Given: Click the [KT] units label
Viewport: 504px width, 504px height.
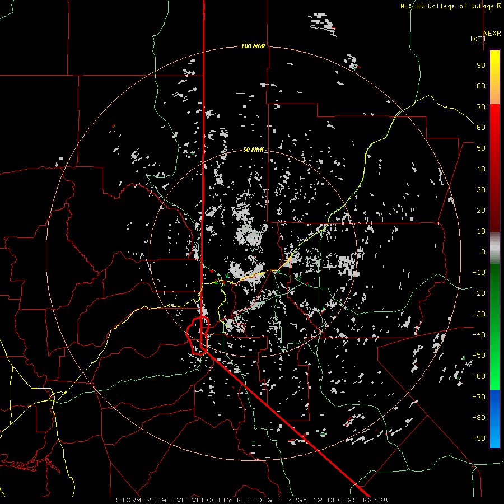Looking at the screenshot, I should 478,39.
